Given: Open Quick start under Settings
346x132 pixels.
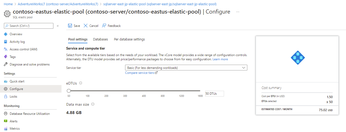Looking at the screenshot, I should [x=17, y=81].
